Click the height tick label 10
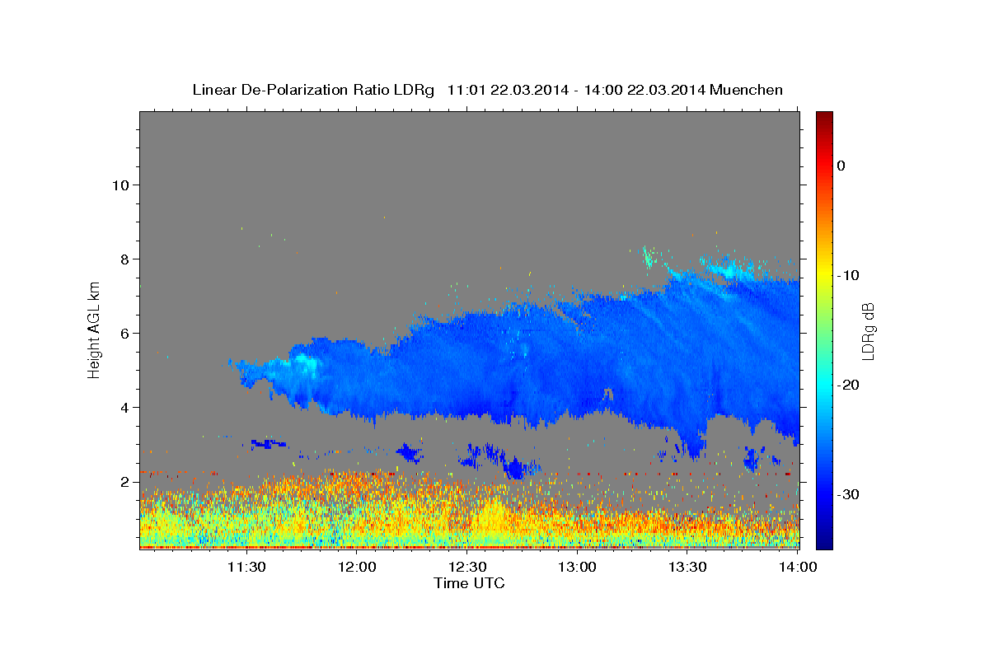Screen dimensions: 989x659 [120, 185]
